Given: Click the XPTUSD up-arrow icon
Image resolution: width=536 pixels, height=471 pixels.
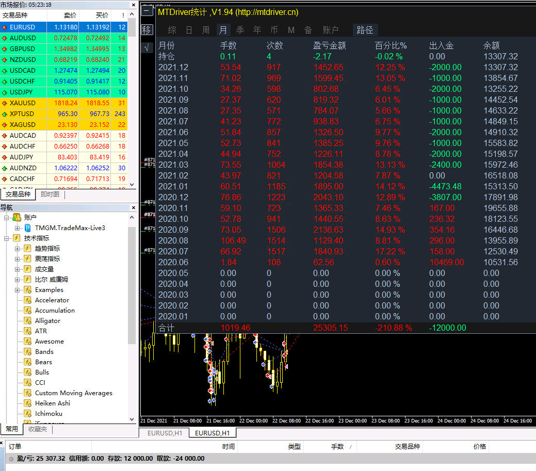Looking at the screenshot, I should [x=5, y=114].
